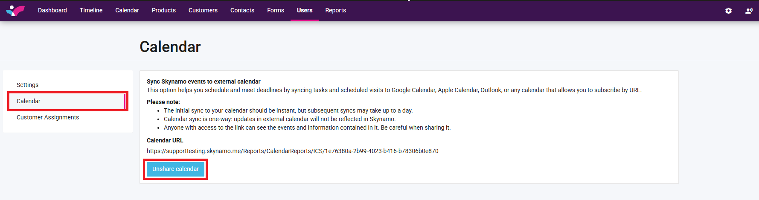Go to the Dashboard tab
Screen dimensions: 759x200
click(52, 10)
